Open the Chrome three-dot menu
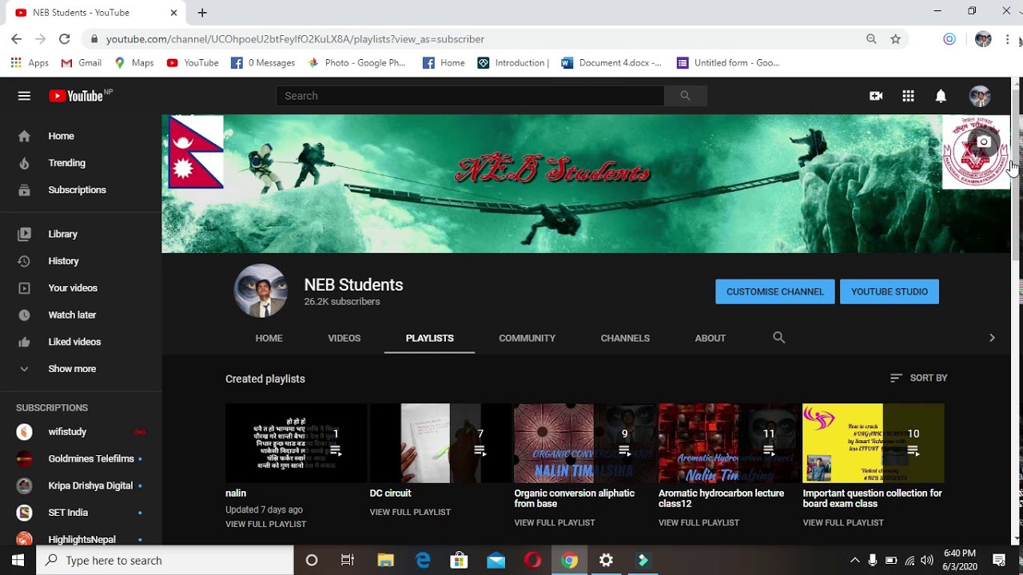The height and width of the screenshot is (575, 1023). tap(1008, 39)
